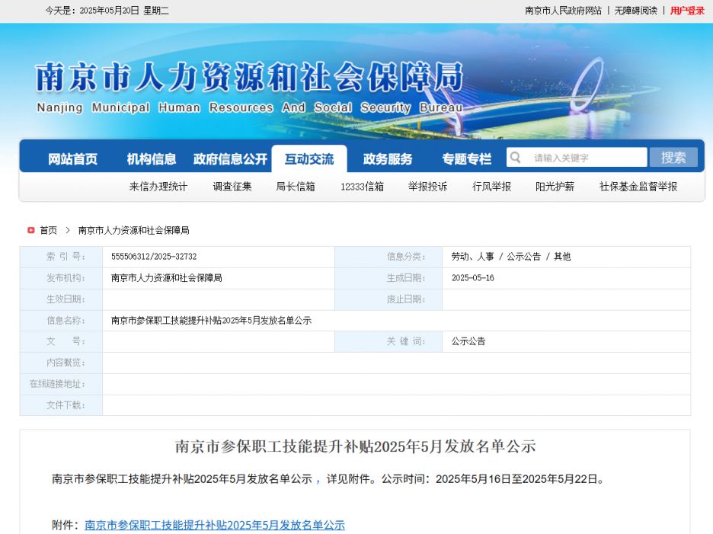Viewport: 713px width, 534px height.
Task: Open the 政务服务 menu
Action: pyautogui.click(x=388, y=158)
